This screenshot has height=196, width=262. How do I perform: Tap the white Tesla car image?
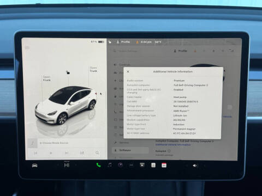click(66, 106)
